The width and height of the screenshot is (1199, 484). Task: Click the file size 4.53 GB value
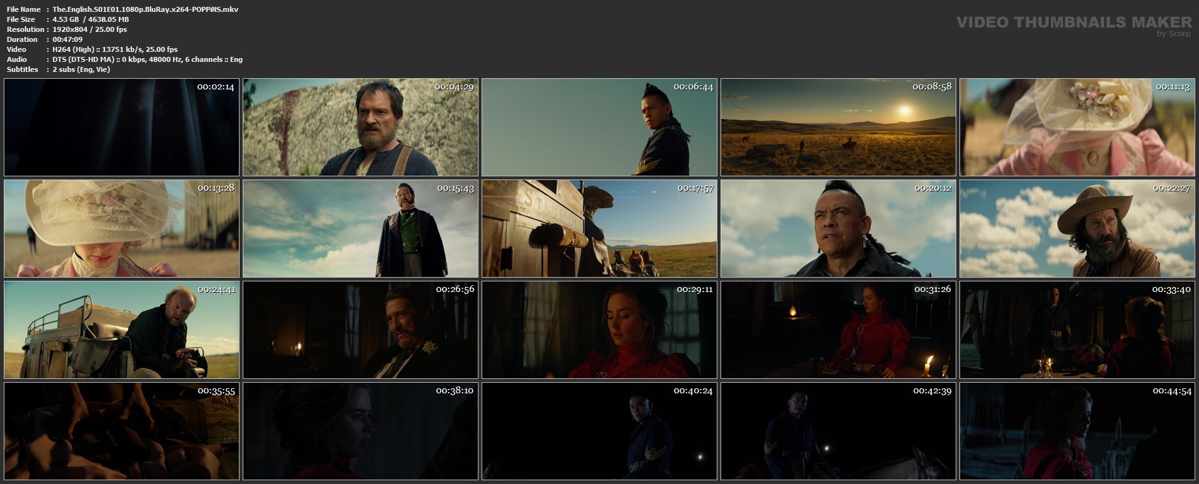(x=91, y=19)
